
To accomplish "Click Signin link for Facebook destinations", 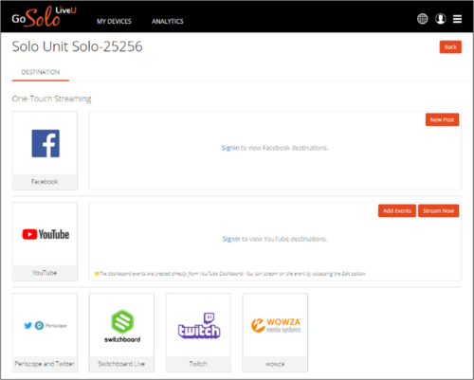I will [x=230, y=148].
